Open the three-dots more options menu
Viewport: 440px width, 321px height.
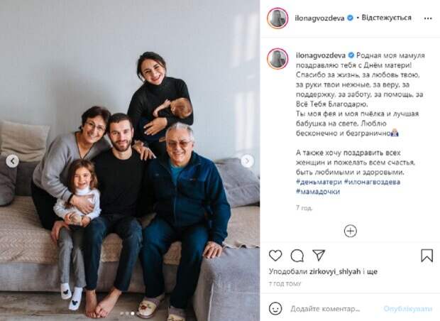[428, 18]
